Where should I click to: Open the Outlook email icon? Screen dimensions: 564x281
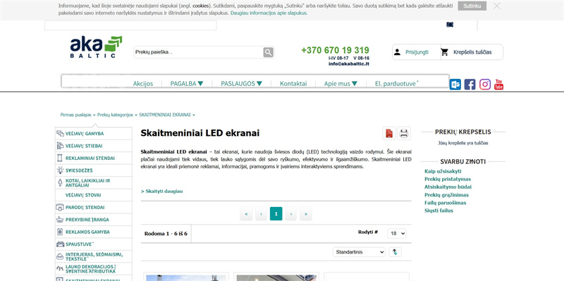point(455,85)
